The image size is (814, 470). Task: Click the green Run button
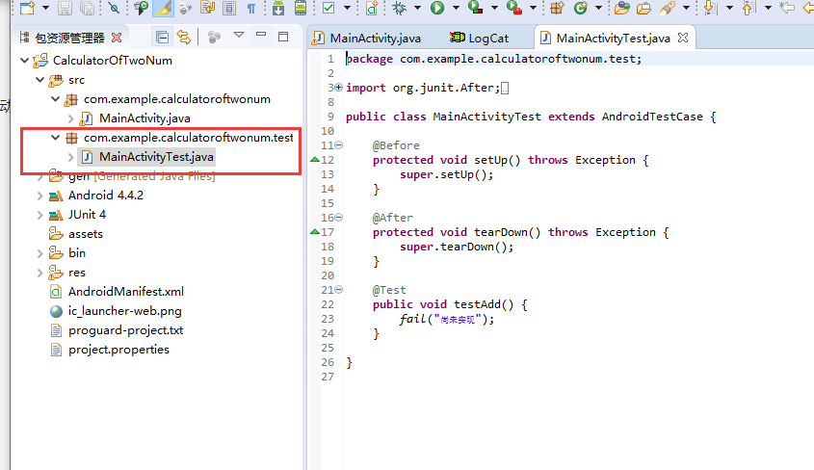tap(437, 8)
